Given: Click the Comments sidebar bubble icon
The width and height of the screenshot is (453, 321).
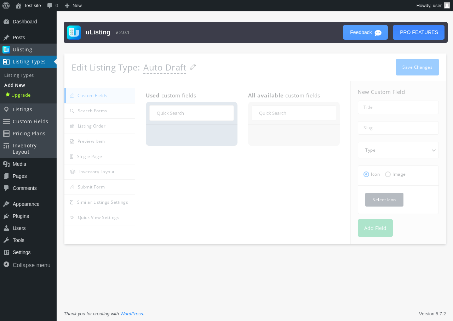Looking at the screenshot, I should click(x=6, y=188).
